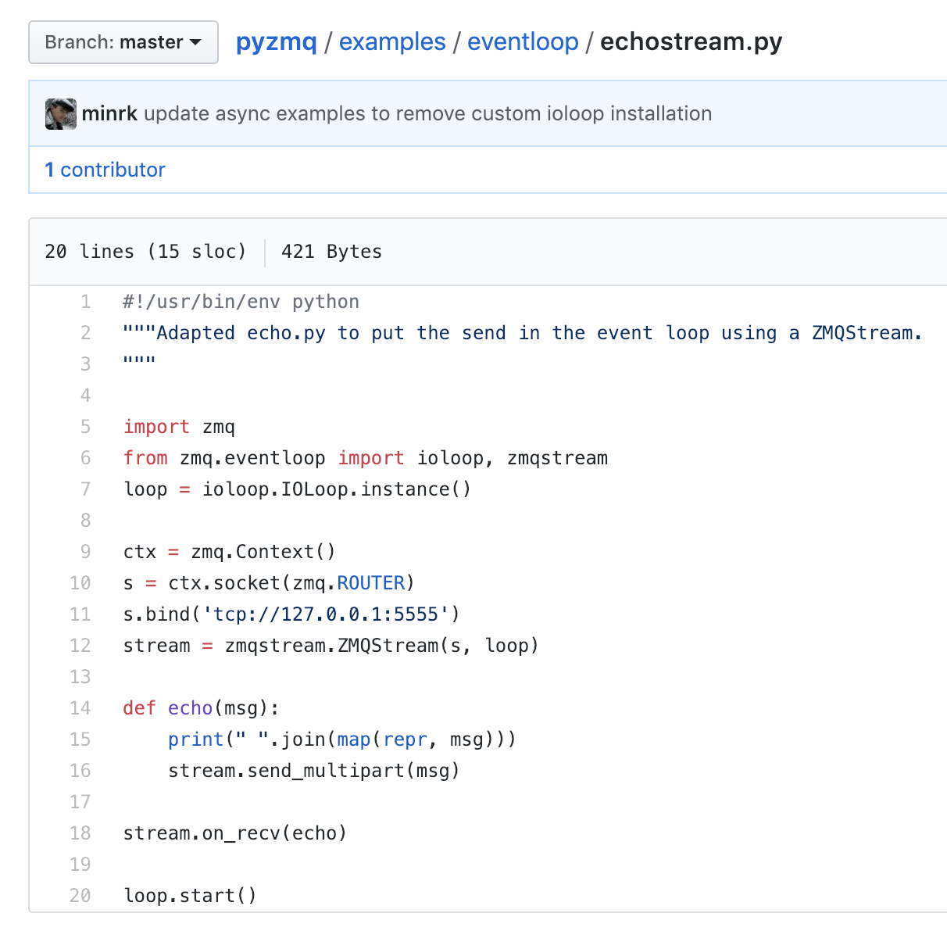This screenshot has height=949, width=947.
Task: Open the examples folder breadcrumb
Action: tap(392, 41)
